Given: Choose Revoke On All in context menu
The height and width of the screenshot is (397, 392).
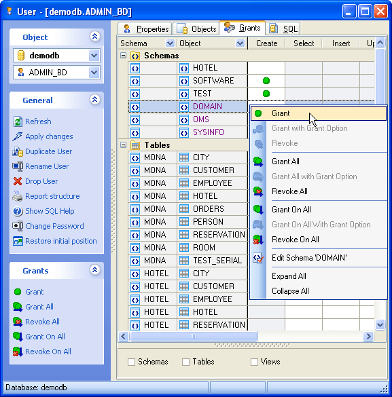Looking at the screenshot, I should [319, 240].
